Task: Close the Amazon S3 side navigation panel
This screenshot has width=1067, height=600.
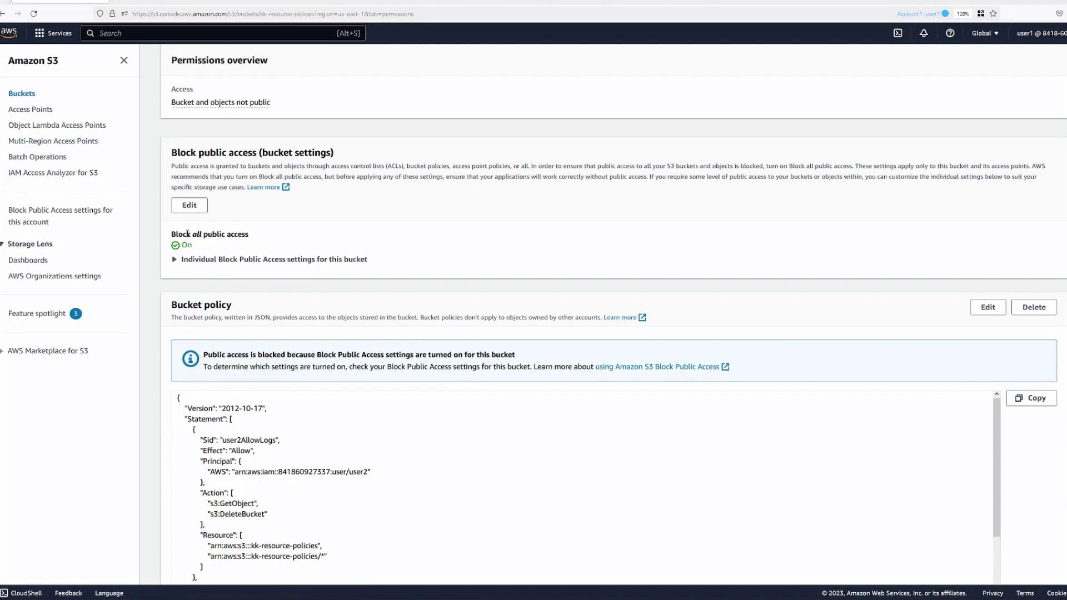Action: click(x=124, y=61)
